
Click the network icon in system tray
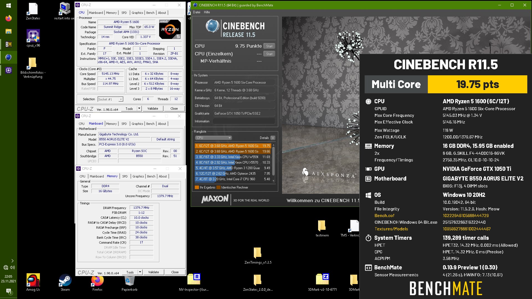6,267
